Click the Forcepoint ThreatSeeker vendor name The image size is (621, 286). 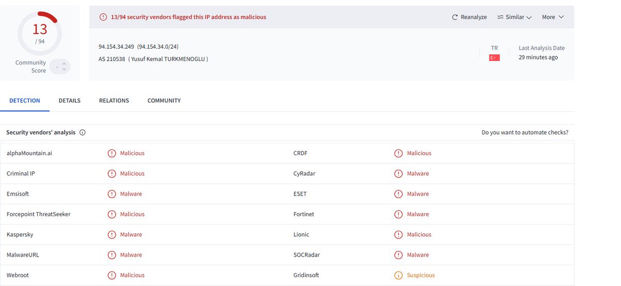point(39,214)
